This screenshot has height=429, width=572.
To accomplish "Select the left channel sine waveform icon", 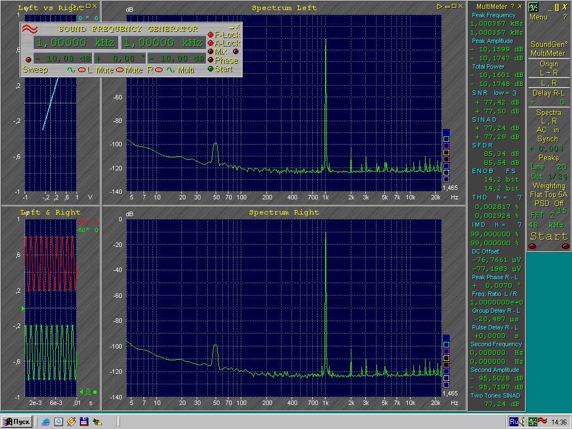I will [71, 70].
